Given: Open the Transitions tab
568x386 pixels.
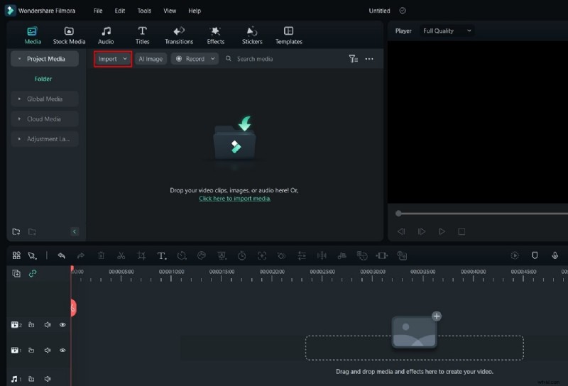Looking at the screenshot, I should pos(179,35).
